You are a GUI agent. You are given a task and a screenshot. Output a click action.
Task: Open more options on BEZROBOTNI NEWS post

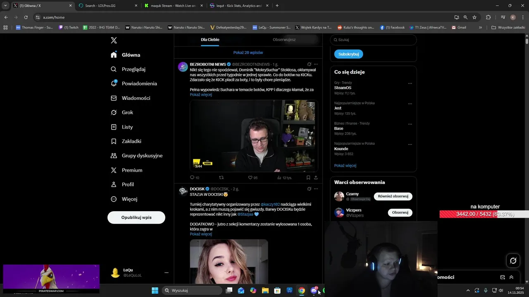pos(316,64)
